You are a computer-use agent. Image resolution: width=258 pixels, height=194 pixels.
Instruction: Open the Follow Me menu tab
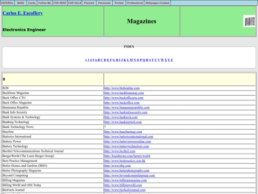[44, 3]
